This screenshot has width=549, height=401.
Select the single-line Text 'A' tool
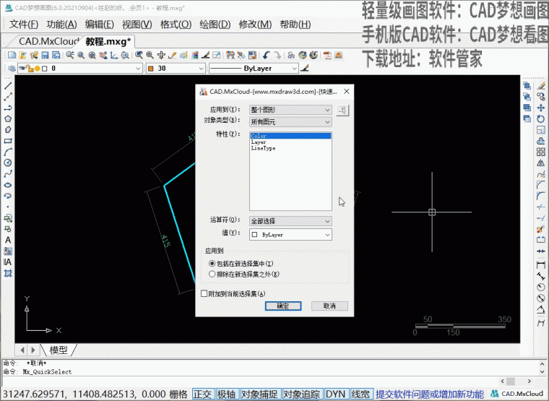pyautogui.click(x=8, y=240)
